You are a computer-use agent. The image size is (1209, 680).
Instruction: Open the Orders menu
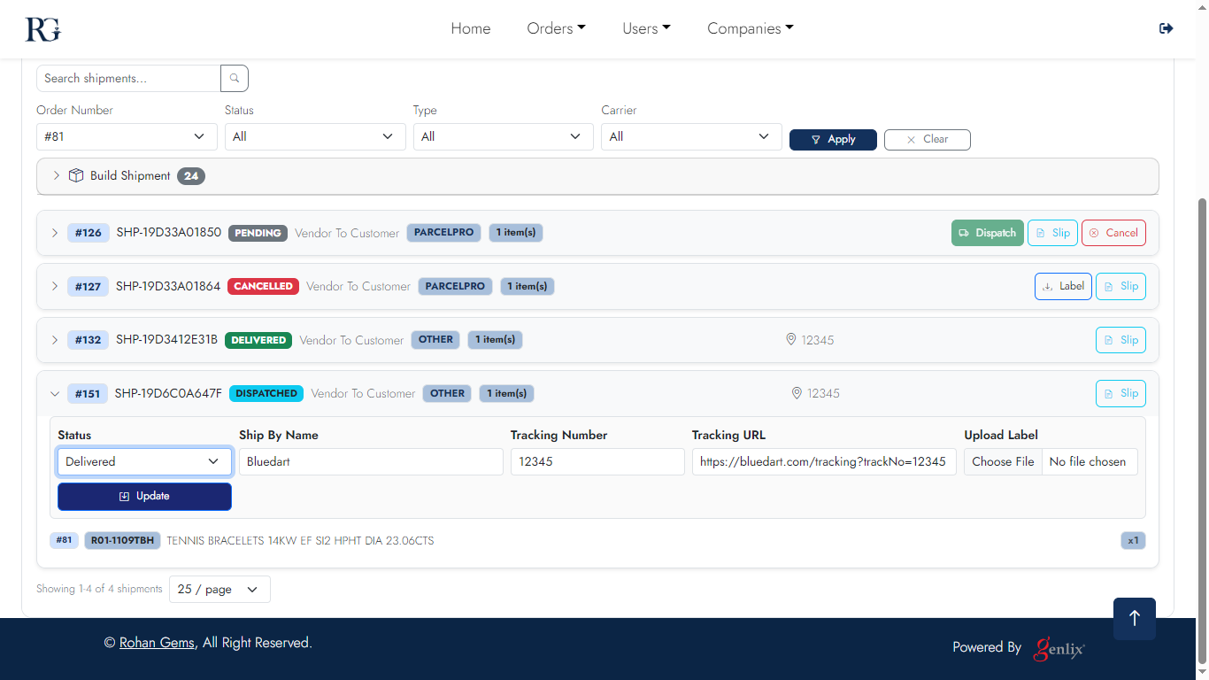(x=556, y=28)
